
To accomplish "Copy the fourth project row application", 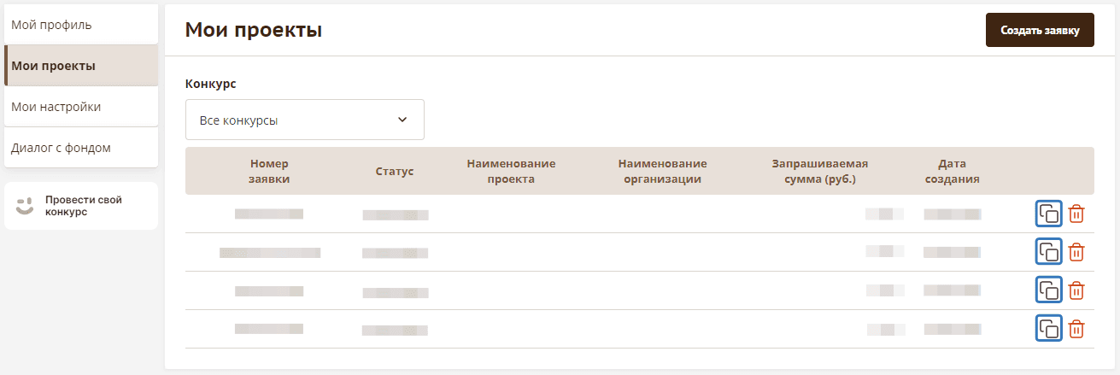I will tap(1048, 329).
